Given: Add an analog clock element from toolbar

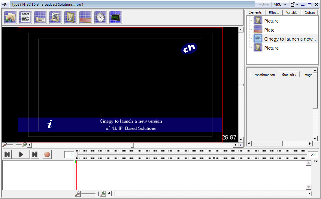Looking at the screenshot, I should click(x=101, y=18).
